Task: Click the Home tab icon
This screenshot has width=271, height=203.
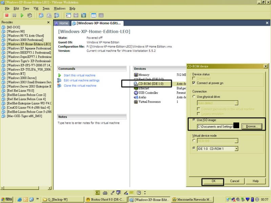Action: [x=56, y=23]
